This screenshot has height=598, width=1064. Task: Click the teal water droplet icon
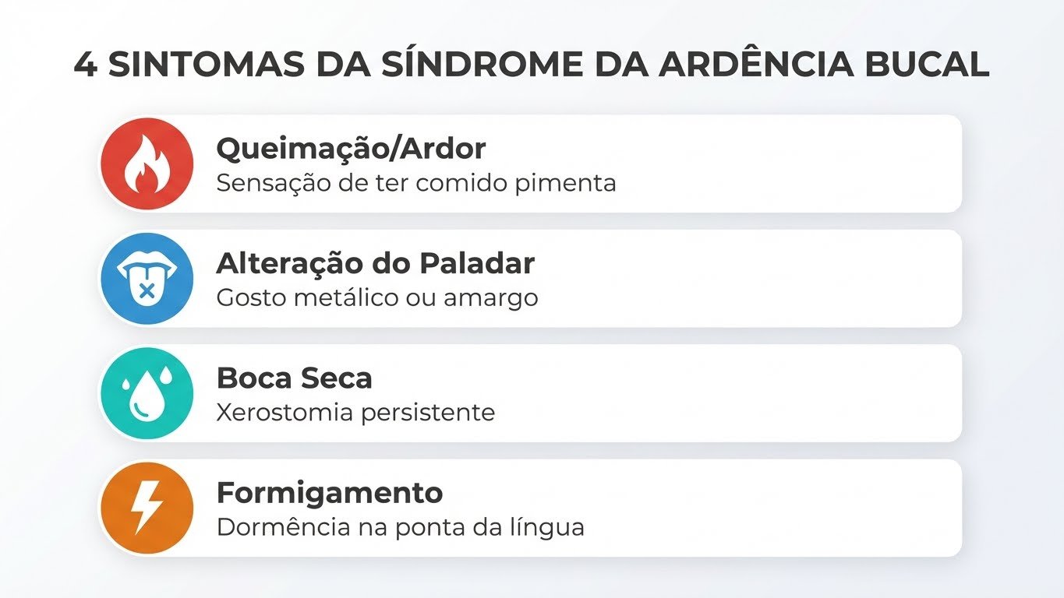point(147,393)
